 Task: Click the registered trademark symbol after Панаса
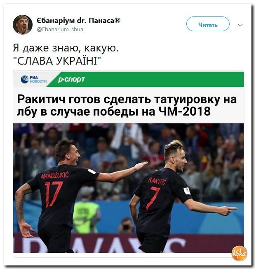[x=117, y=21]
